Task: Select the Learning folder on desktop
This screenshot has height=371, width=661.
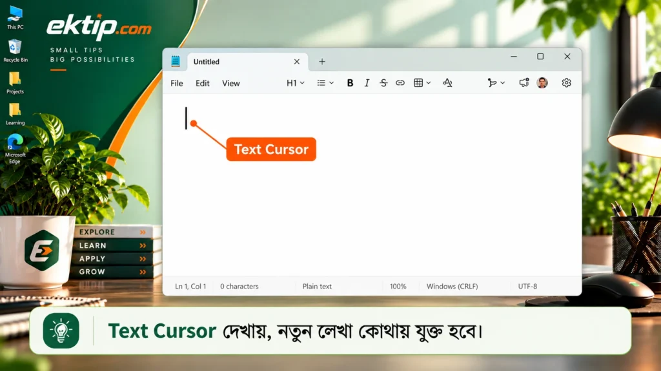Action: (15, 114)
